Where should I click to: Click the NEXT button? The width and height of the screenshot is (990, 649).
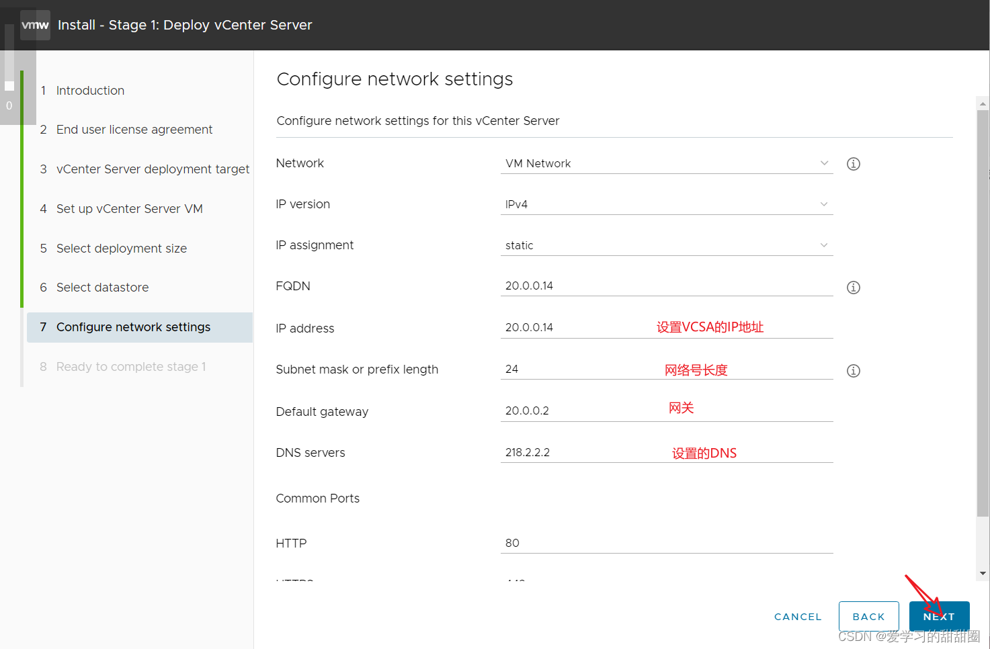click(939, 617)
